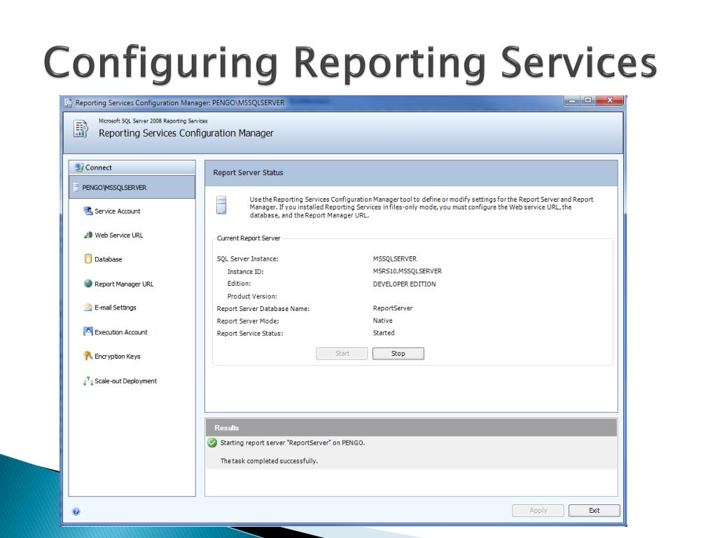
Task: Click the E-mail Settings envelope icon
Action: 88,308
